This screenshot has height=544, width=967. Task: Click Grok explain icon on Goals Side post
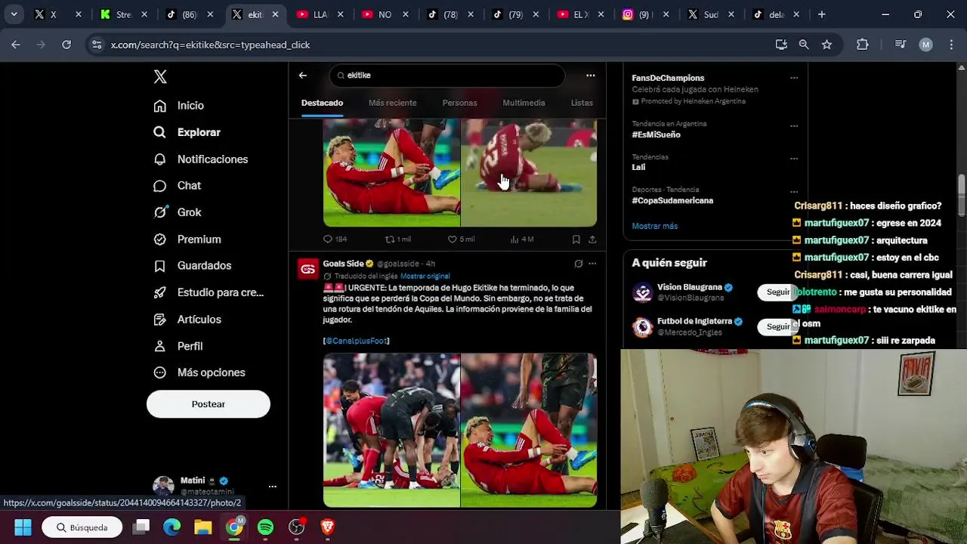tap(578, 264)
